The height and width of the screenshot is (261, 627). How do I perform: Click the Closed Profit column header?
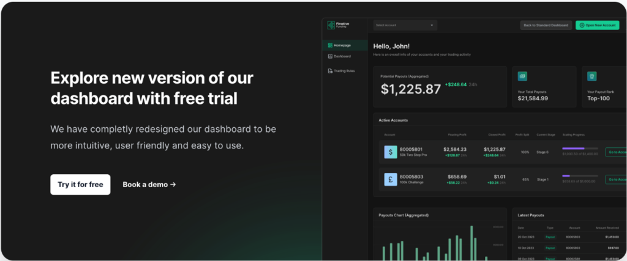point(497,135)
